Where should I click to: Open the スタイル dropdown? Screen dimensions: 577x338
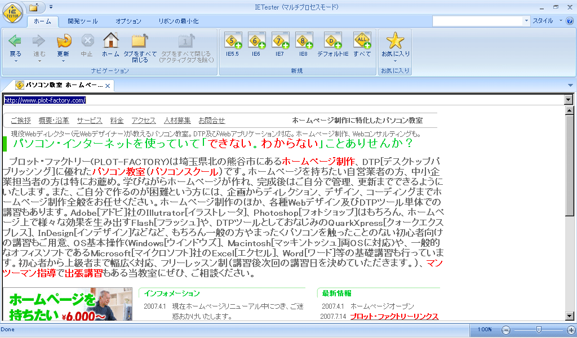pyautogui.click(x=548, y=21)
